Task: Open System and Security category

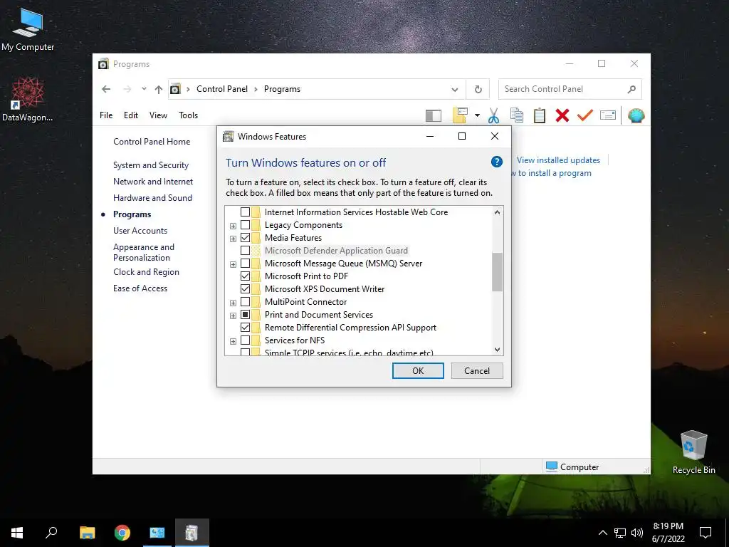Action: [x=151, y=165]
